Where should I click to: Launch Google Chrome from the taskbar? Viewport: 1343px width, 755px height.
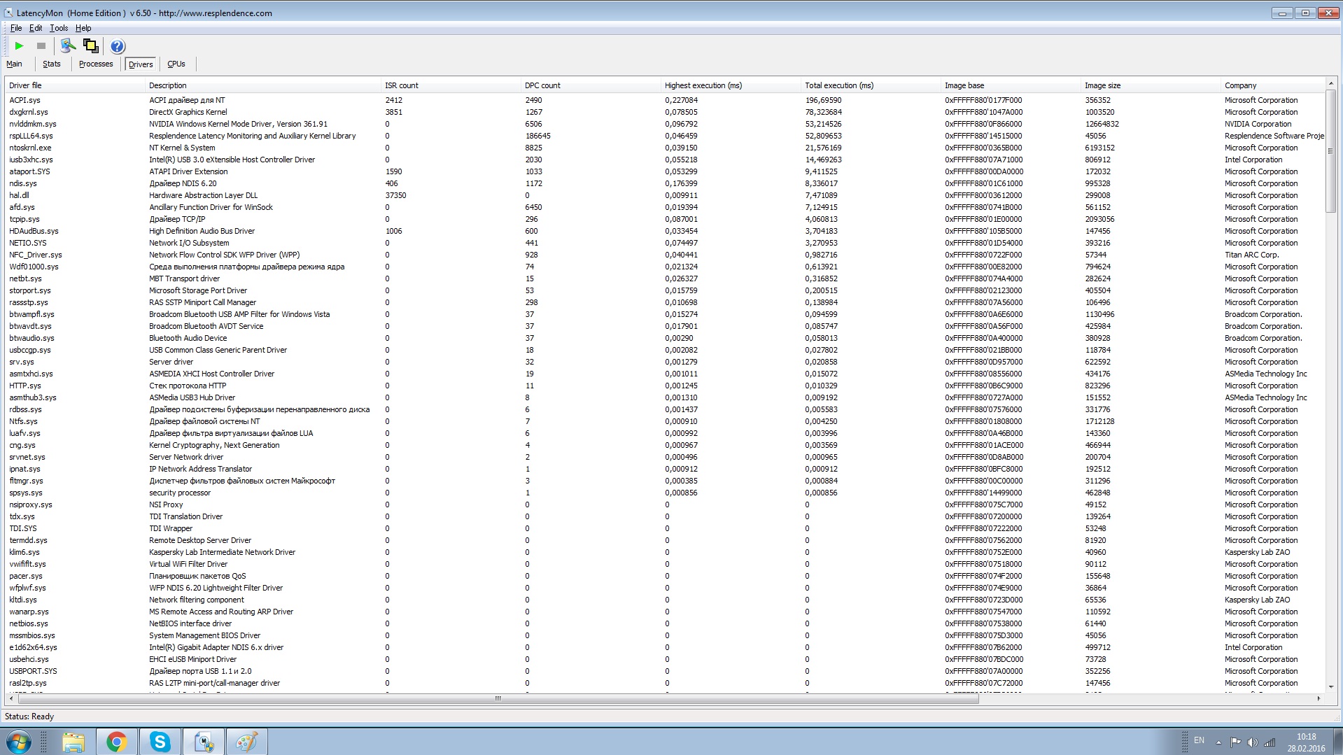117,742
